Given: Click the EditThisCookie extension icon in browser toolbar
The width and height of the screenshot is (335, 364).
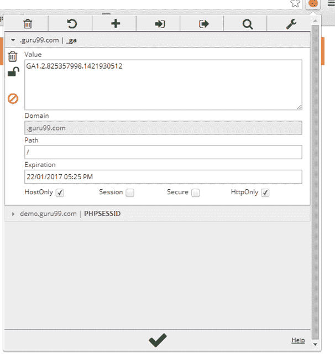Looking at the screenshot, I should pos(313,4).
